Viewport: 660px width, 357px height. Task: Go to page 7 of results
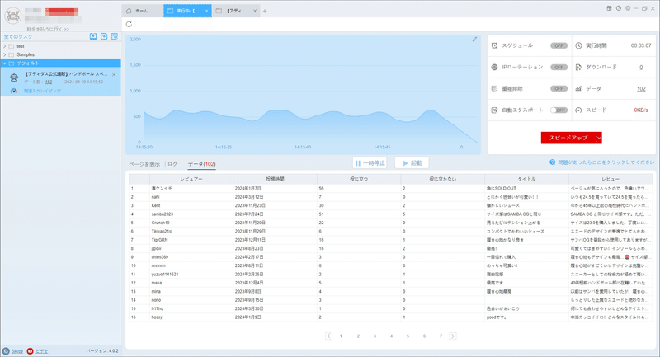point(441,336)
